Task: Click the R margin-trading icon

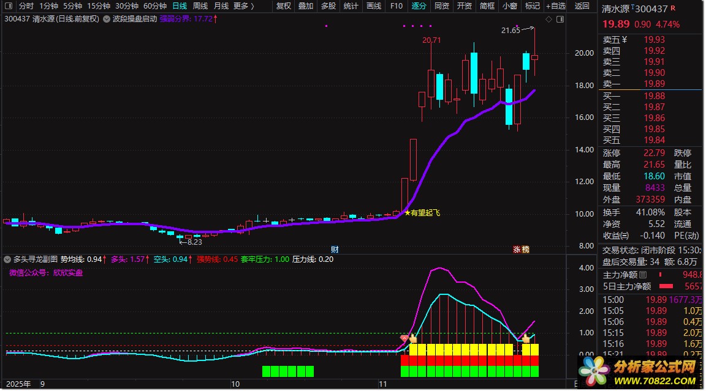Action: [x=673, y=8]
